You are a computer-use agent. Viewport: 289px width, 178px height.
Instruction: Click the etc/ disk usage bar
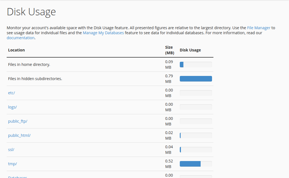pyautogui.click(x=196, y=93)
